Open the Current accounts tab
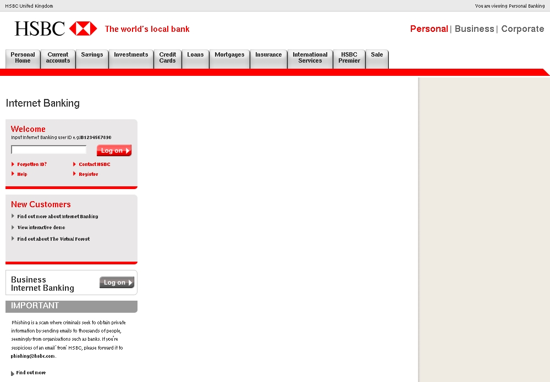The image size is (550, 382). 58,59
